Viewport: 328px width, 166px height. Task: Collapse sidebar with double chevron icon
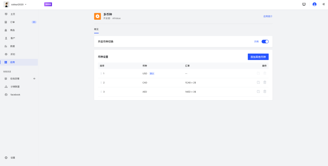[x=324, y=4]
